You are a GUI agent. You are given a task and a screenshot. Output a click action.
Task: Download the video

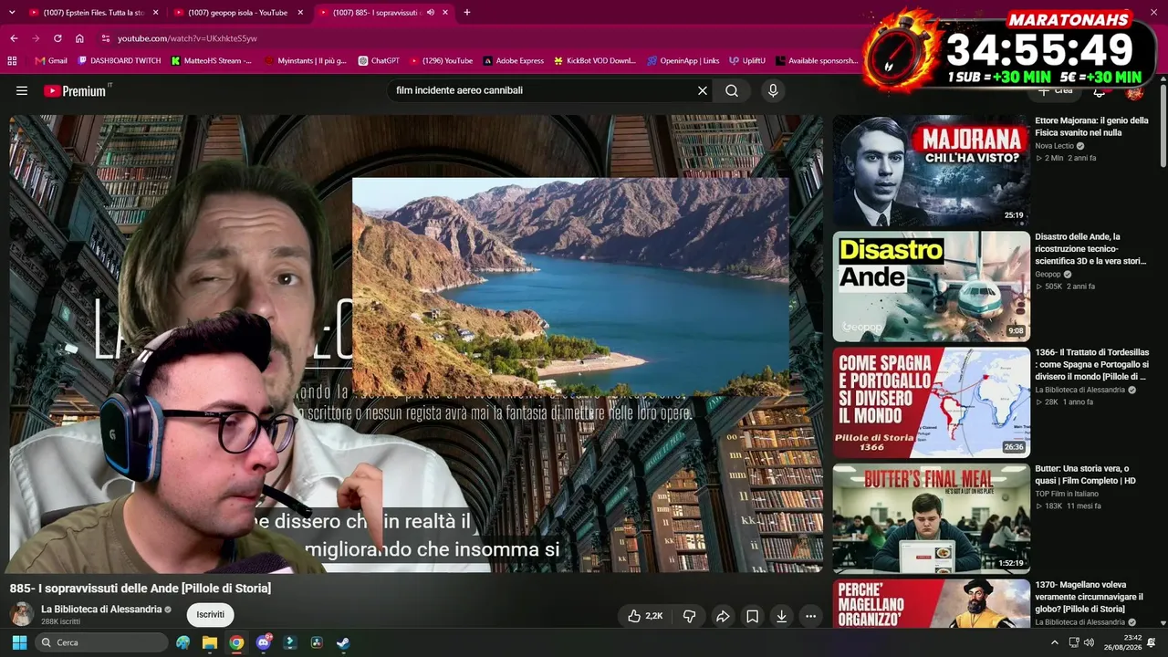(x=781, y=616)
